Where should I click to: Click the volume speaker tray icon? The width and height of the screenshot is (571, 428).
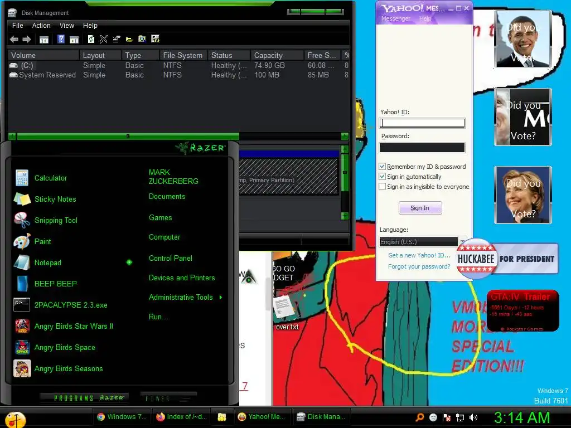click(x=473, y=417)
